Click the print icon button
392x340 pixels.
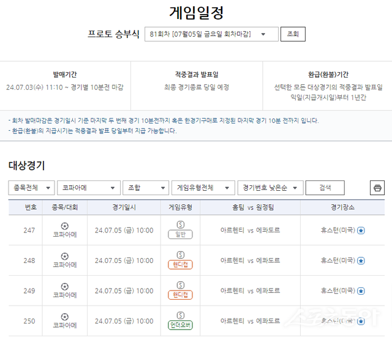[x=377, y=188]
